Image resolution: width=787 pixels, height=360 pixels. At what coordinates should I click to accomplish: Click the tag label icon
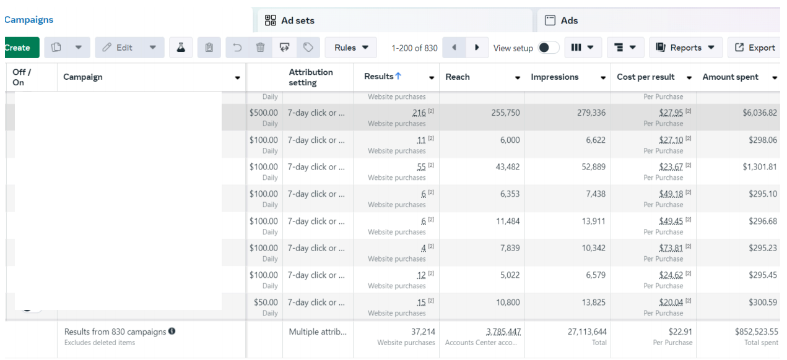click(308, 48)
